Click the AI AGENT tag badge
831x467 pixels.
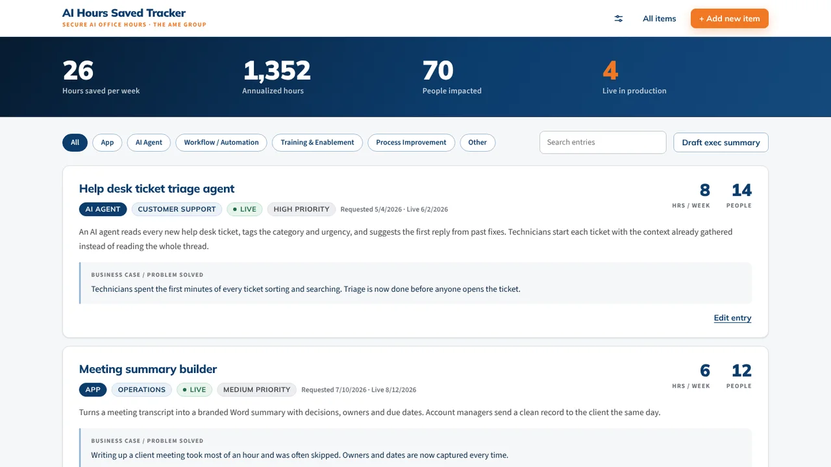click(103, 210)
